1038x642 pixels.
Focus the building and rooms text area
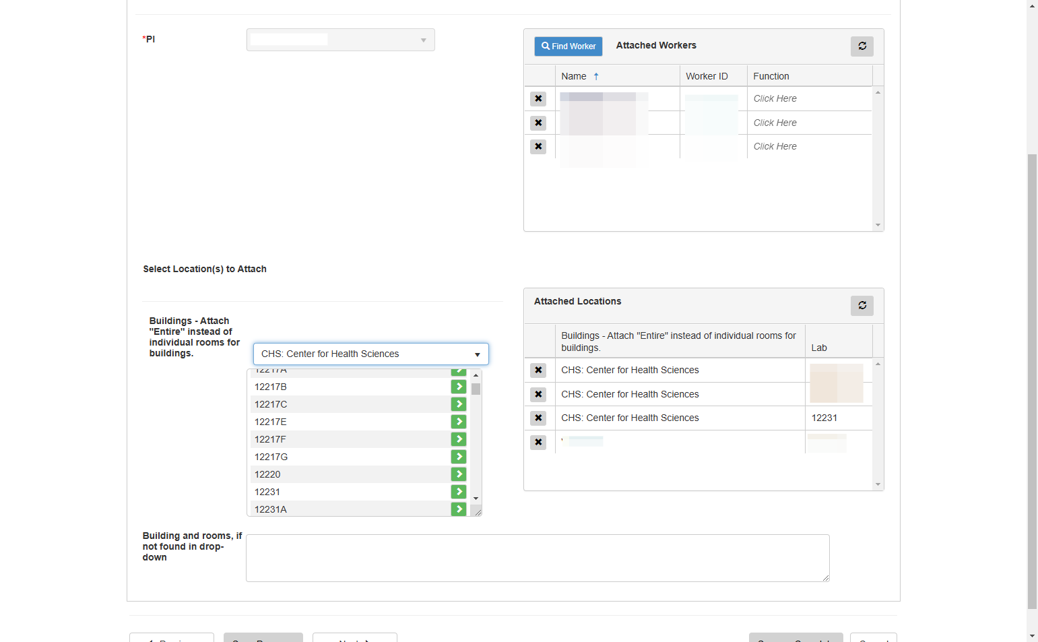pos(538,558)
